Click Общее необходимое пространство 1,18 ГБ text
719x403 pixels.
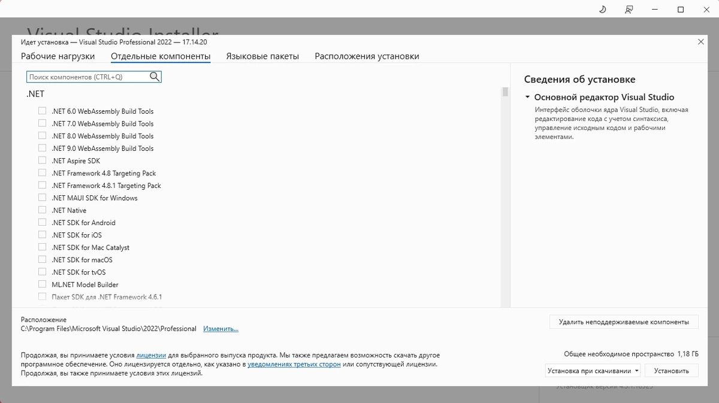(x=631, y=354)
